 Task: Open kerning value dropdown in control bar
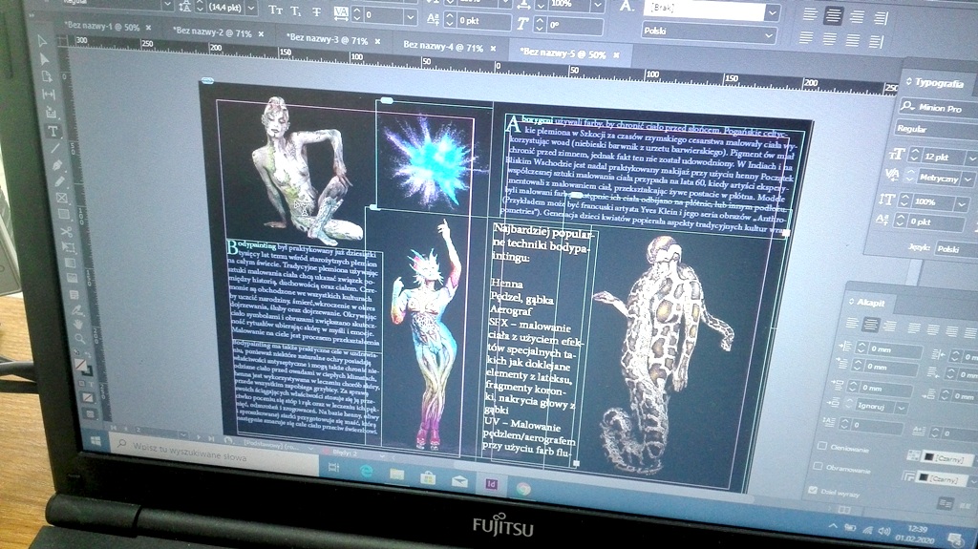pyautogui.click(x=410, y=15)
